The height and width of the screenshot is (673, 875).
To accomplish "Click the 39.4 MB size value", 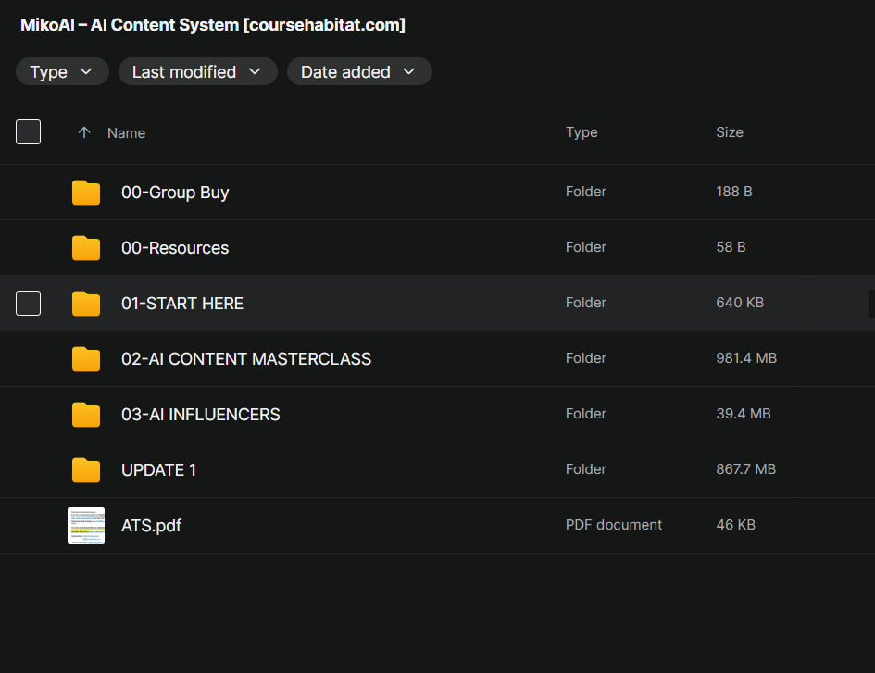I will tap(744, 414).
